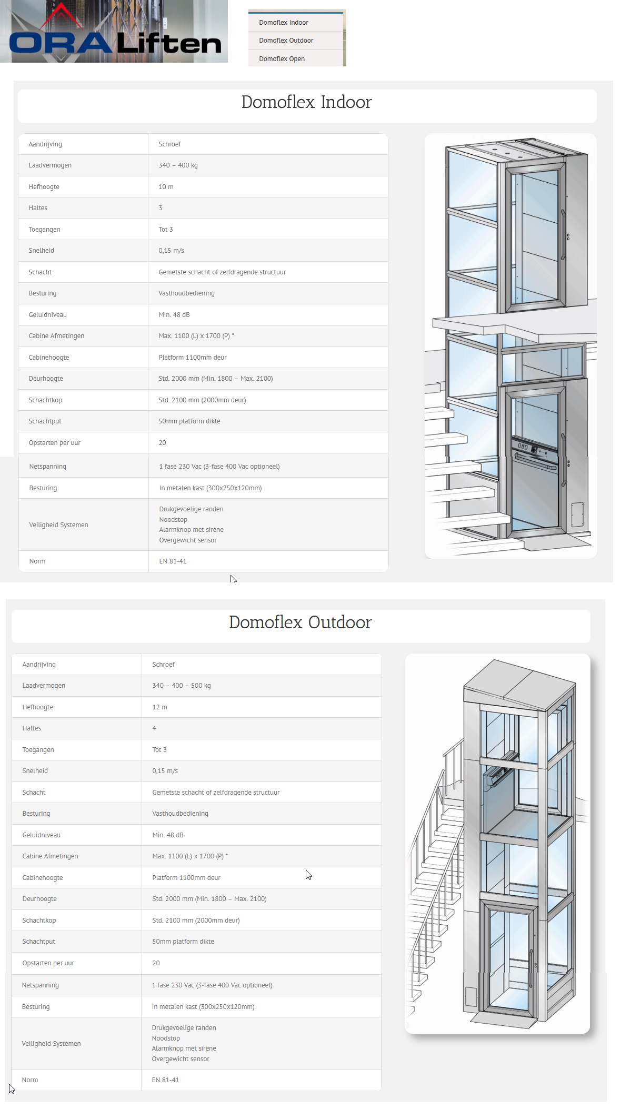Click Outdoor Deurhoogte Std. 2000 mm value

click(x=209, y=899)
